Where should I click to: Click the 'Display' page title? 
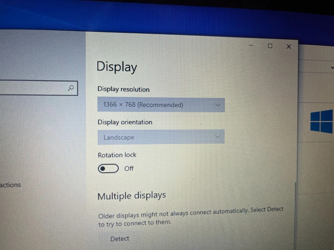pos(117,67)
